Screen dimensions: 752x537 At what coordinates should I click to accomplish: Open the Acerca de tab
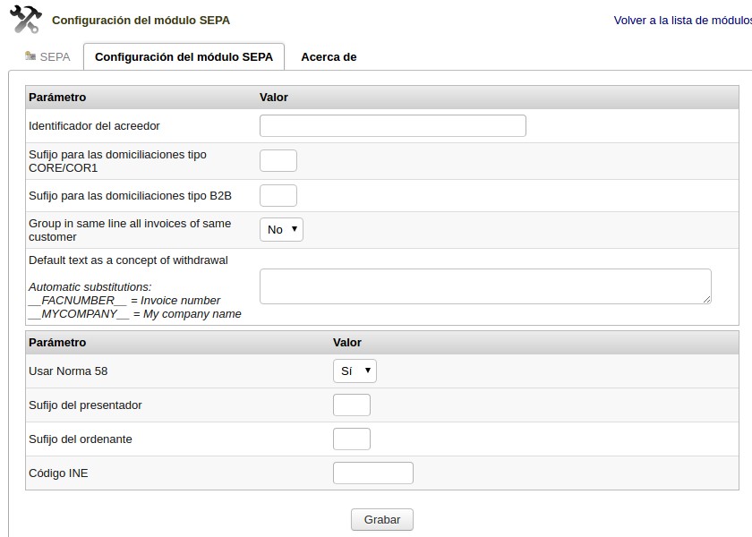pyautogui.click(x=329, y=57)
